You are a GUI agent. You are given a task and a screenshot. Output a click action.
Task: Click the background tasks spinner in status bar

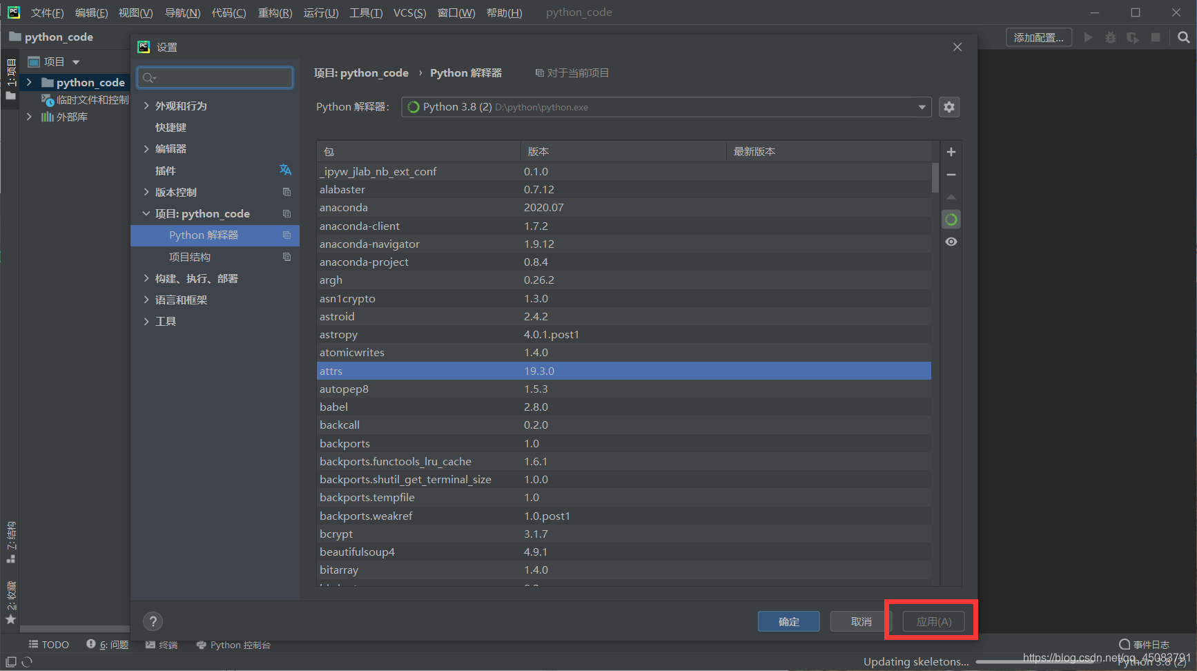pyautogui.click(x=27, y=661)
